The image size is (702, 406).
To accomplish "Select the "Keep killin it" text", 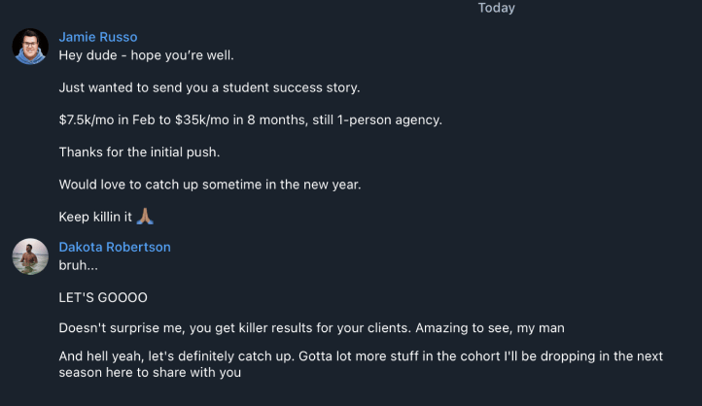I will tap(94, 217).
